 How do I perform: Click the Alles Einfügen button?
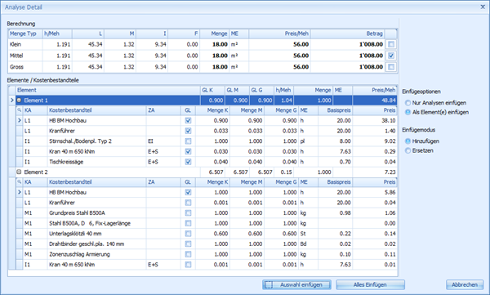(x=370, y=284)
